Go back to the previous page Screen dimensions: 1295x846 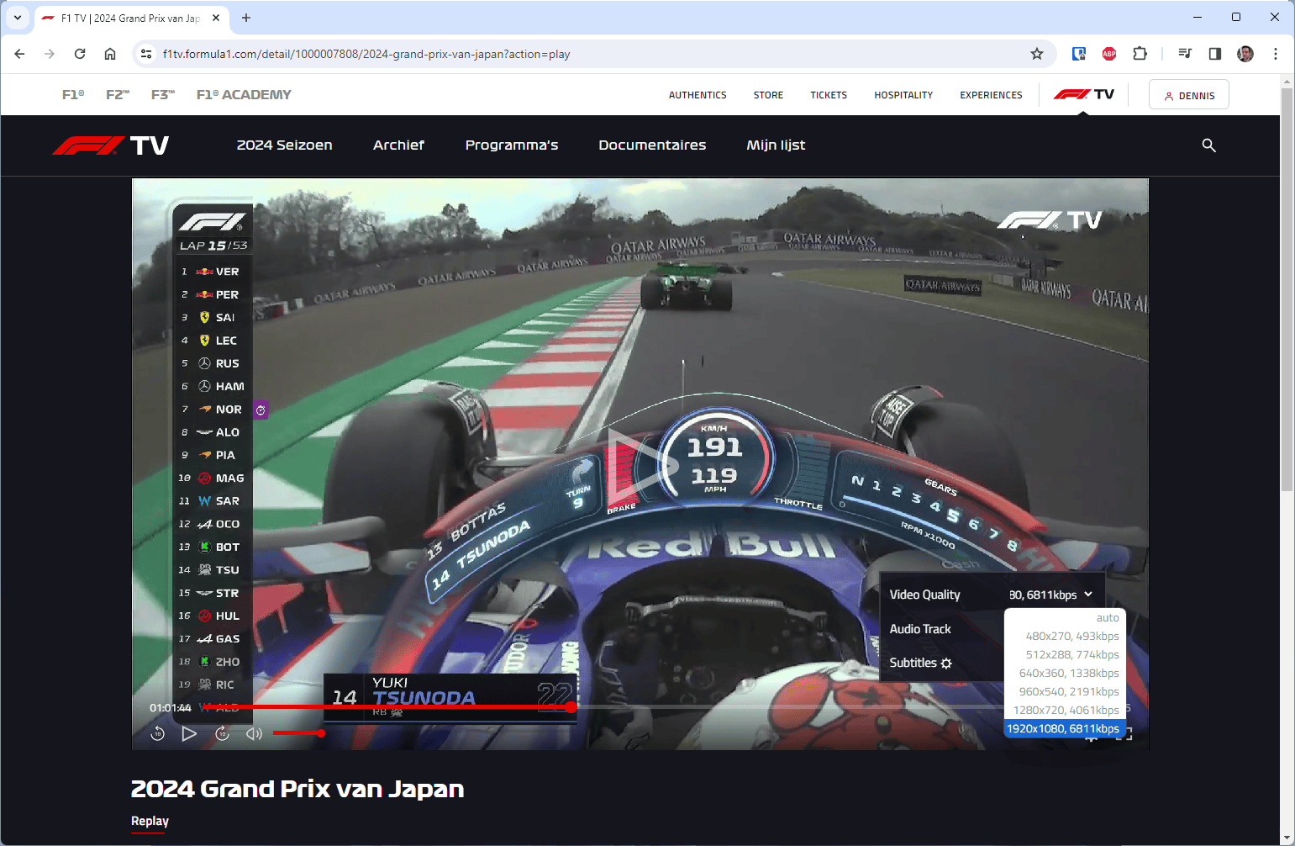tap(19, 54)
